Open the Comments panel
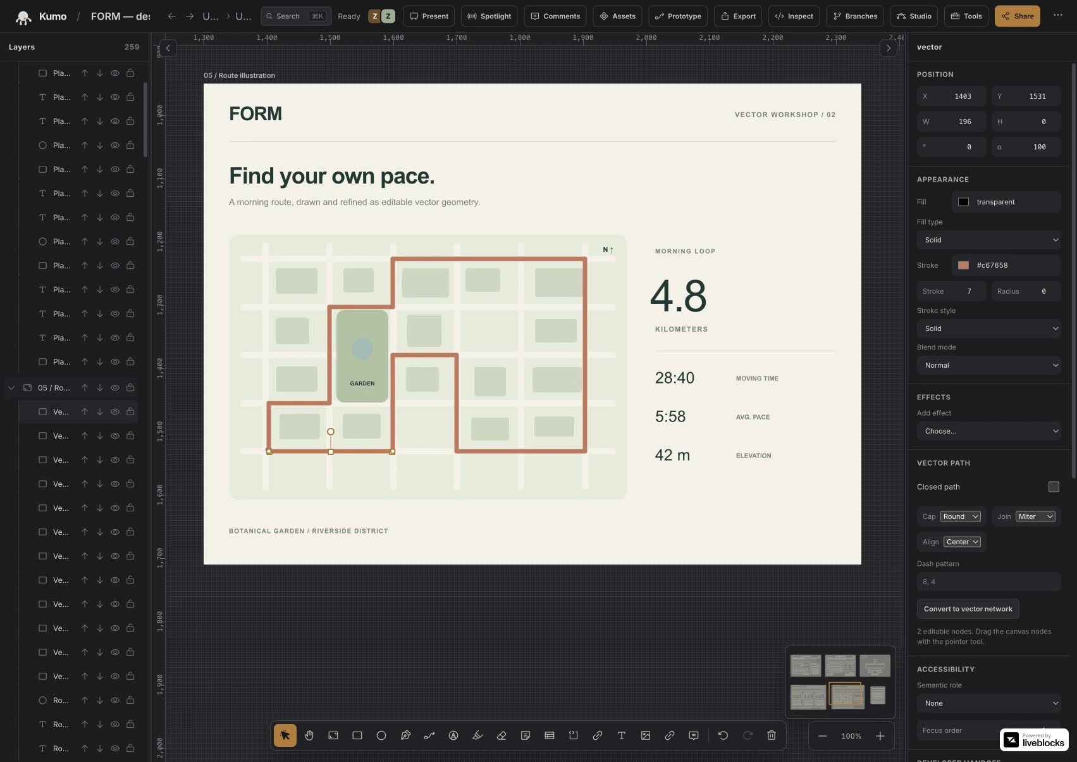The image size is (1077, 762). pyautogui.click(x=555, y=16)
